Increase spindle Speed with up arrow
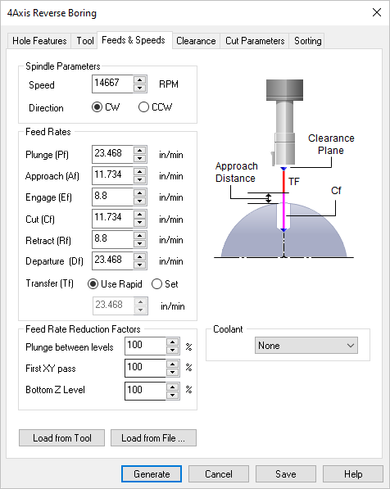 coord(140,79)
